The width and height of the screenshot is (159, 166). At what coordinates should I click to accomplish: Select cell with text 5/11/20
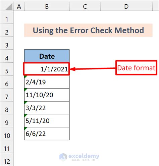pyautogui.click(x=47, y=121)
